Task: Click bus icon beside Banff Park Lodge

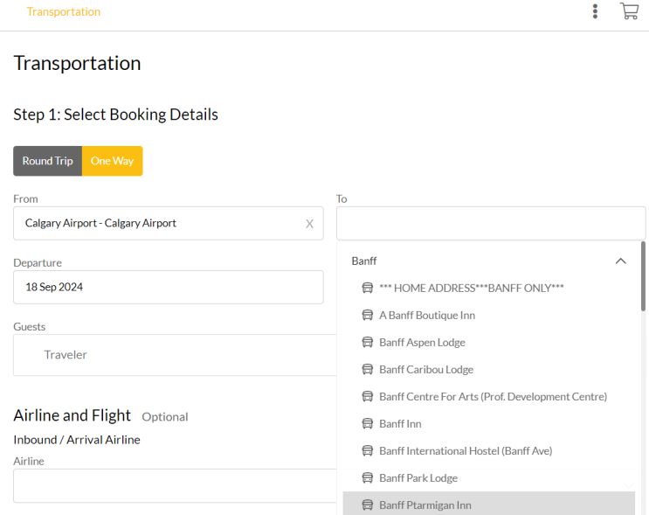Action: pyautogui.click(x=368, y=477)
